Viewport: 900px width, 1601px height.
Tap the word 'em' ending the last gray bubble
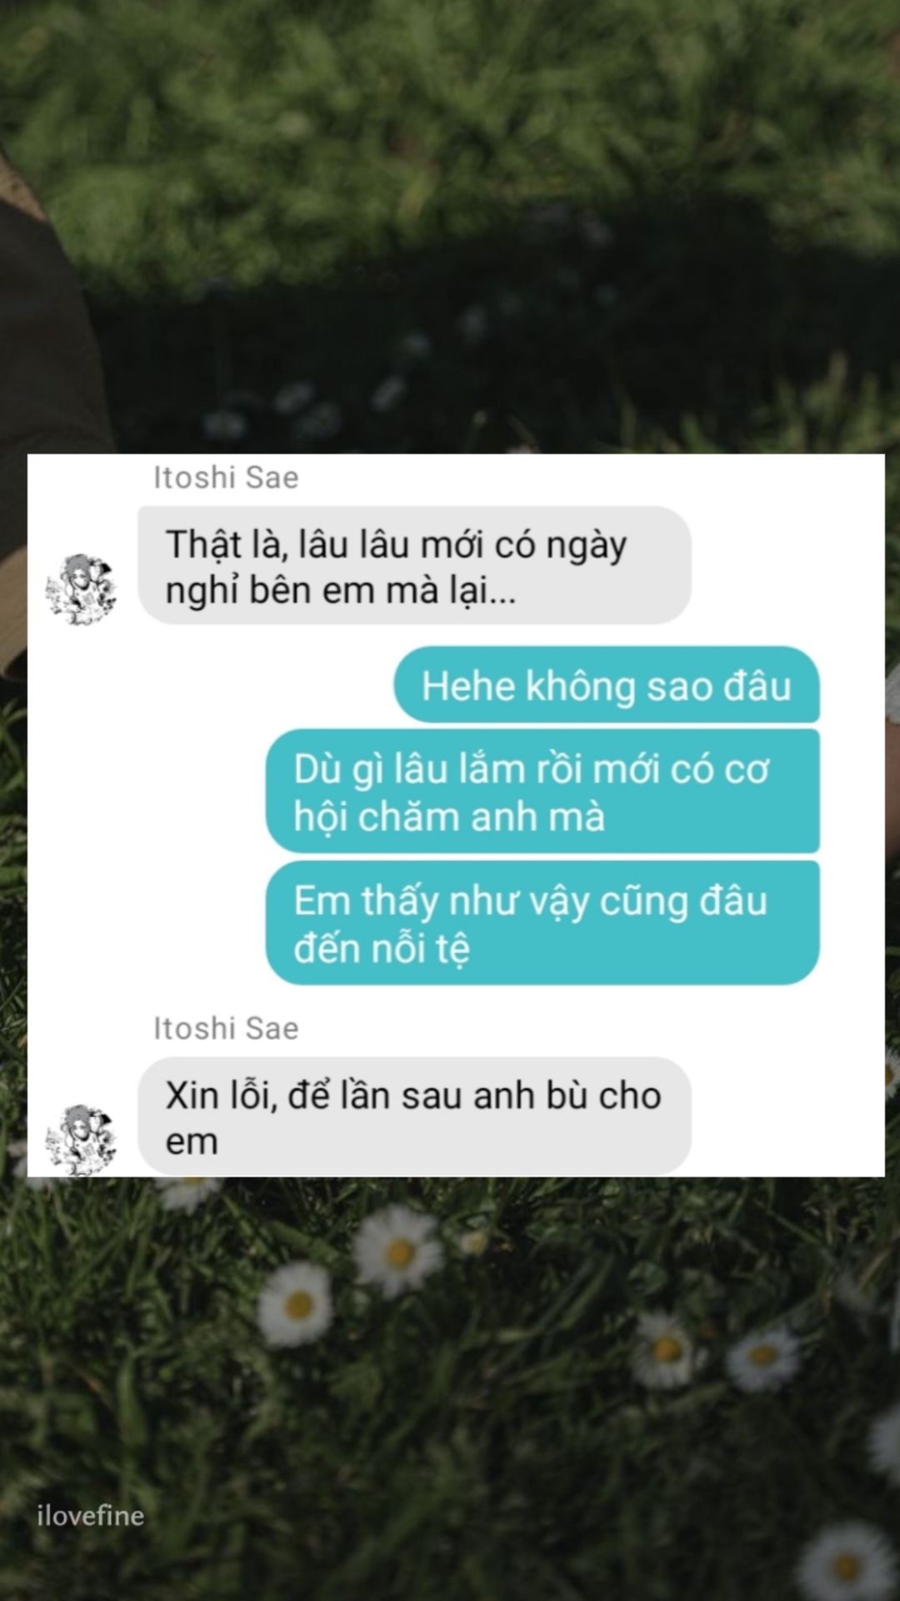tap(192, 1142)
